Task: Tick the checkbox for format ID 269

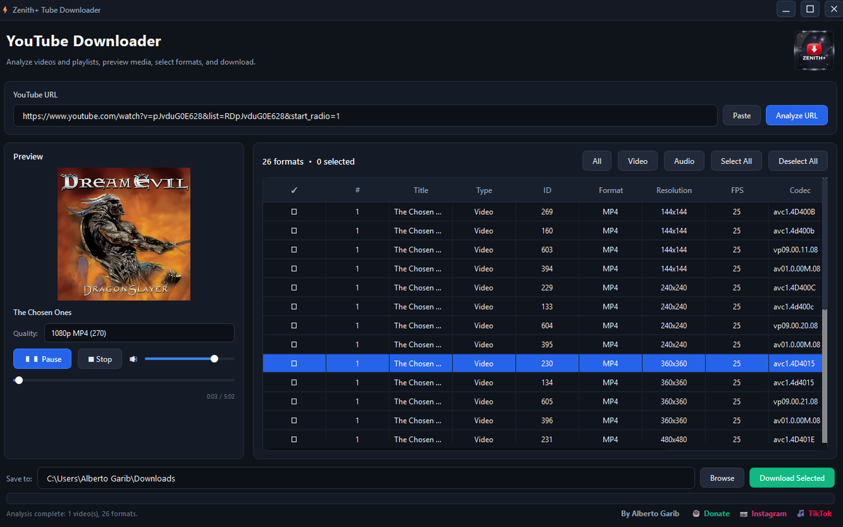Action: [294, 212]
